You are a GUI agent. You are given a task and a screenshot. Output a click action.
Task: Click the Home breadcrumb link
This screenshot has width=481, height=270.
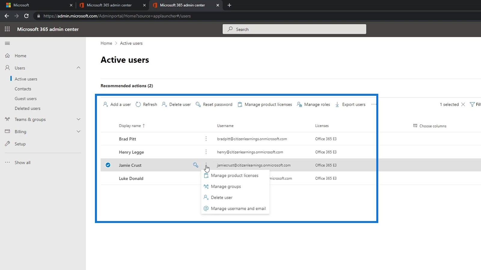106,43
